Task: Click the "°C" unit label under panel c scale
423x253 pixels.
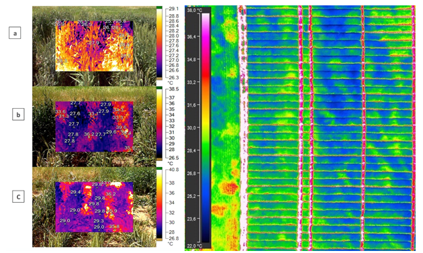Action: pyautogui.click(x=171, y=244)
